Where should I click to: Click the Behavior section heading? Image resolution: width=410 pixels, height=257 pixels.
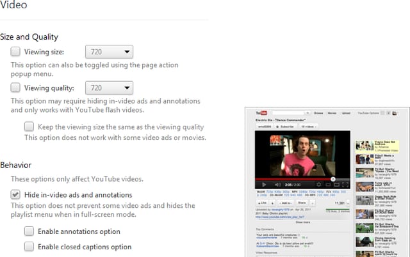pos(15,165)
